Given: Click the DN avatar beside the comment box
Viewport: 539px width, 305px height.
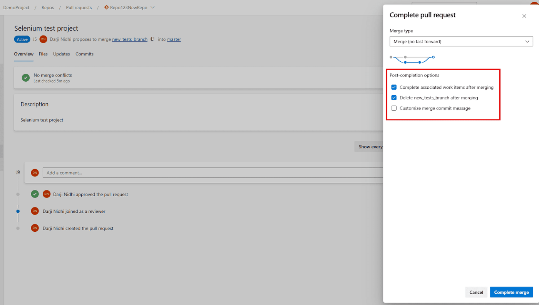Looking at the screenshot, I should point(35,173).
